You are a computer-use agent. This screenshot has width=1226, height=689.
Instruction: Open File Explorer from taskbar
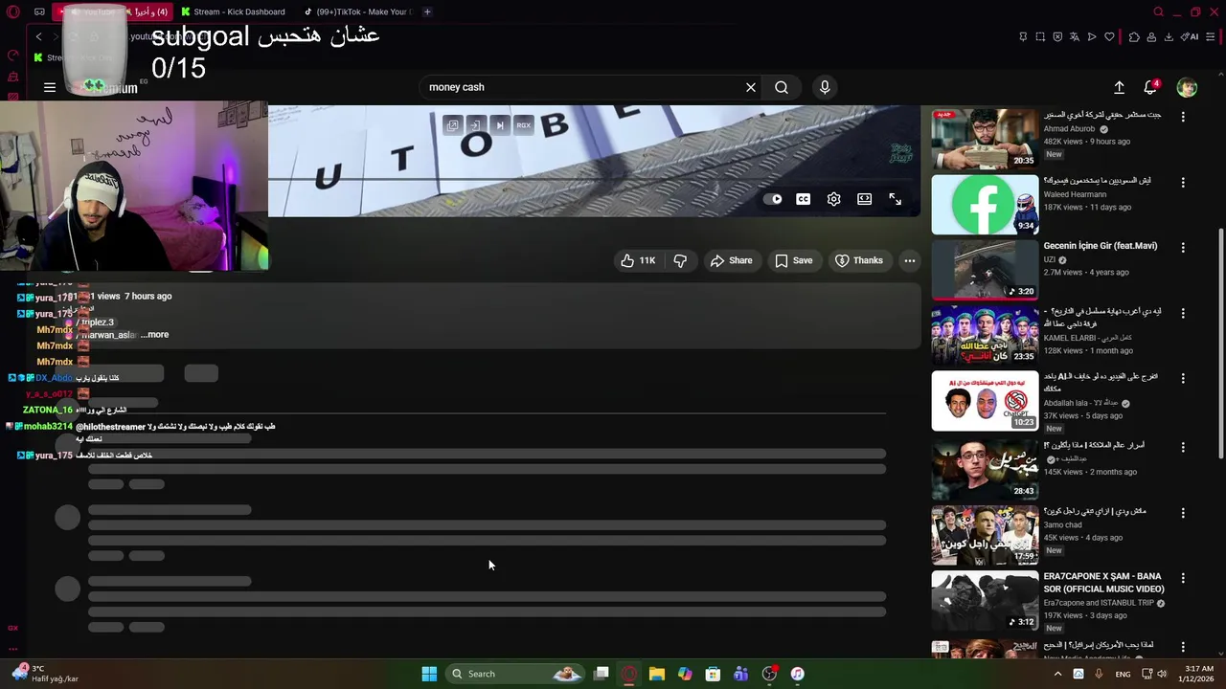[657, 674]
